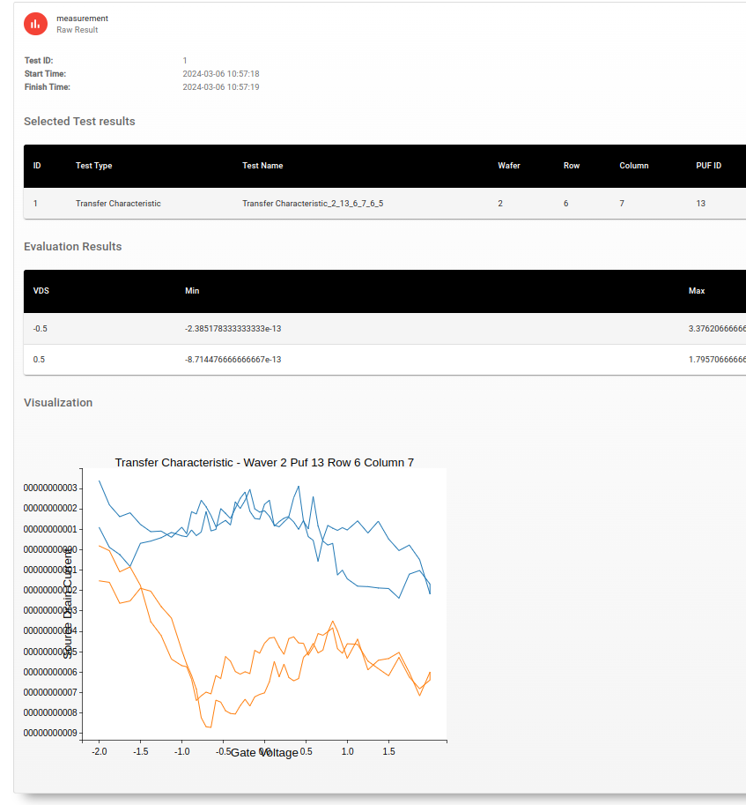
Task: Select the Wafer column header
Action: [508, 166]
